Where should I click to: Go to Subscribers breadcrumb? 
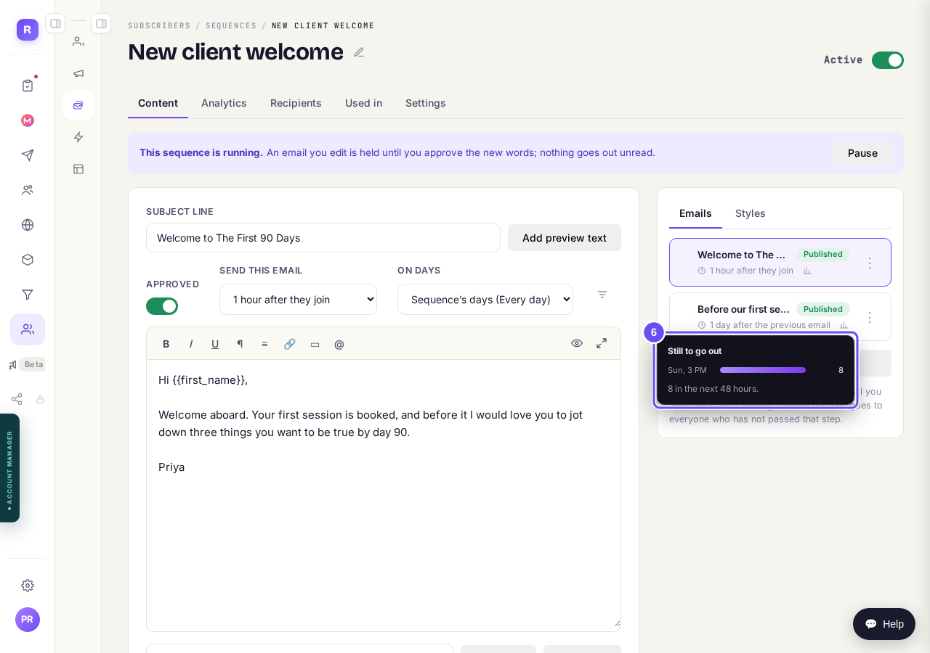tap(159, 25)
